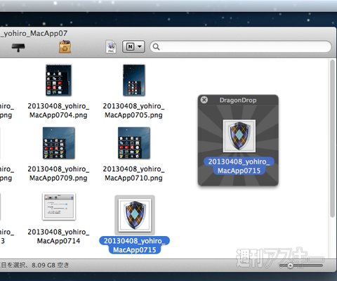The image size is (337, 281).
Task: Click the Finder vertical scrollbar
Action: (x=332, y=138)
